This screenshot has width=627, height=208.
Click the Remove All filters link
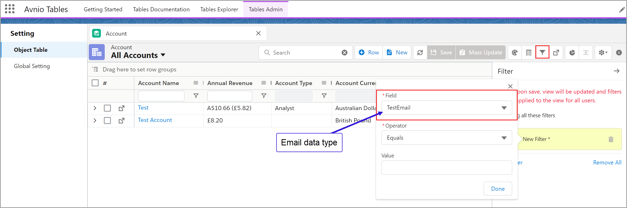[607, 163]
